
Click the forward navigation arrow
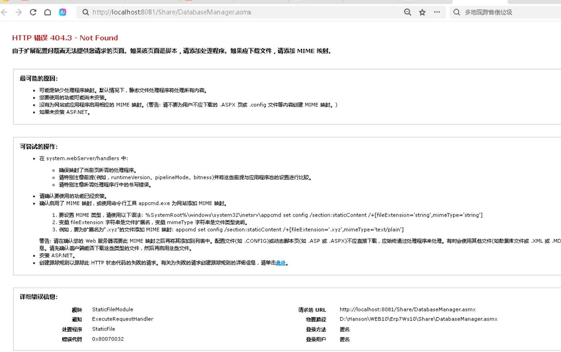tap(19, 12)
